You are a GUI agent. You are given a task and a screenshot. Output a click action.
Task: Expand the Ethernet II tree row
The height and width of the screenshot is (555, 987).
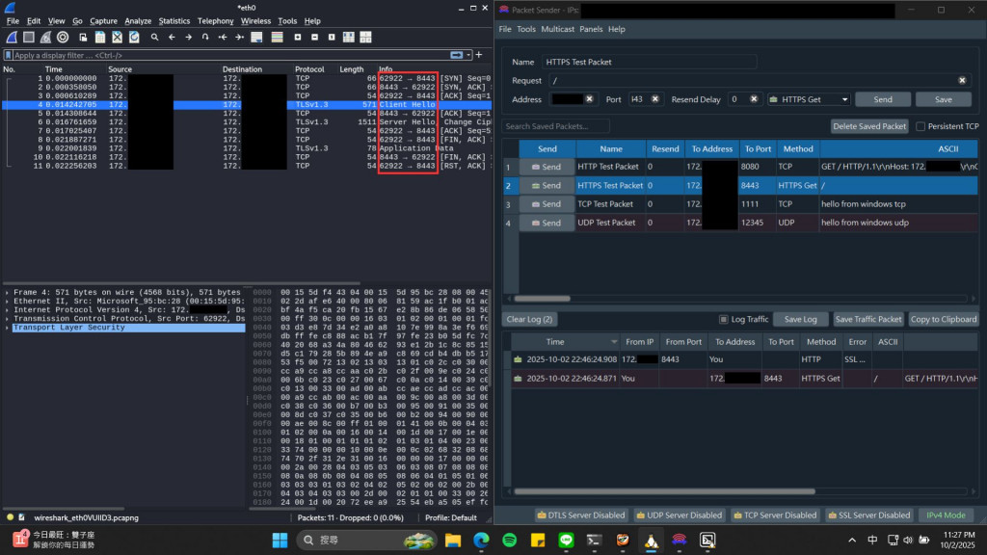[x=7, y=302]
